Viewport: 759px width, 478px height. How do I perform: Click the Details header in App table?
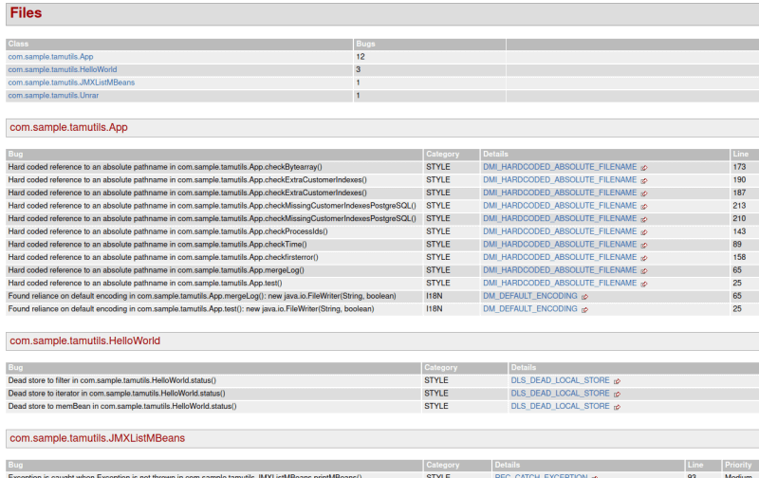495,154
